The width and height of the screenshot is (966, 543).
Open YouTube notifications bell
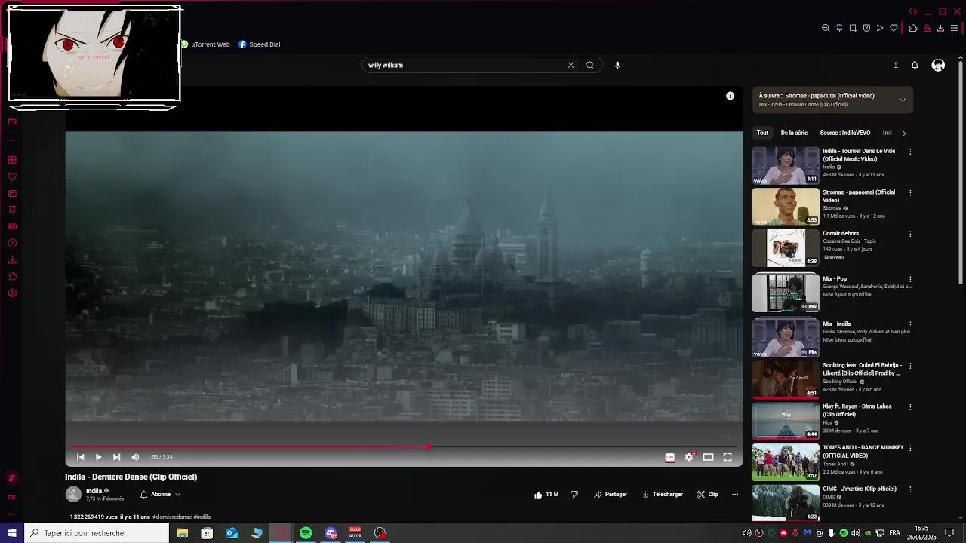pyautogui.click(x=915, y=65)
